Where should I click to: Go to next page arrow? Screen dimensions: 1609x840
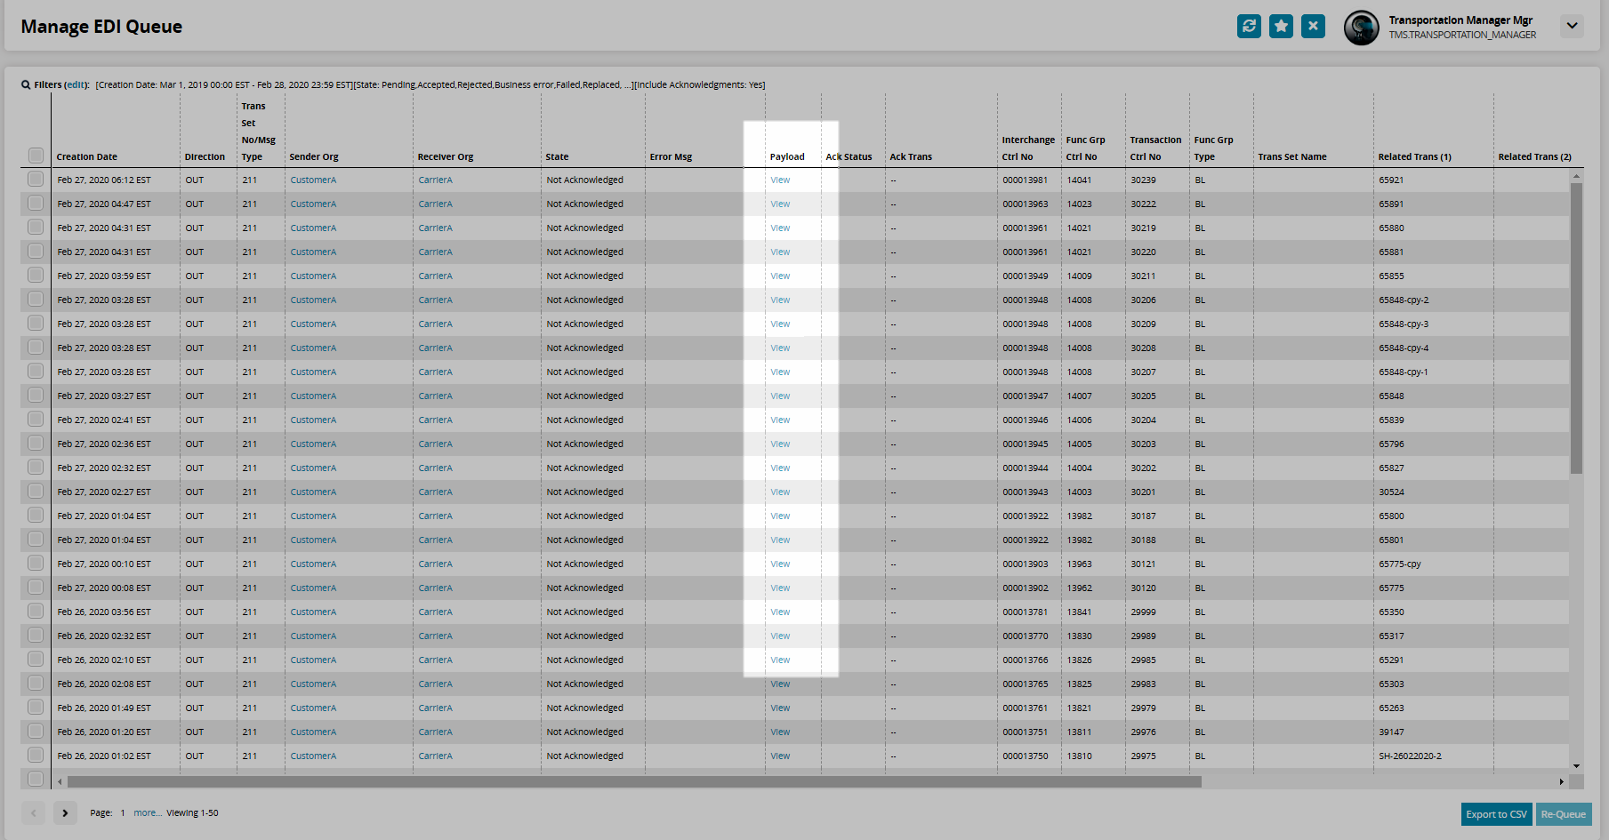point(65,812)
